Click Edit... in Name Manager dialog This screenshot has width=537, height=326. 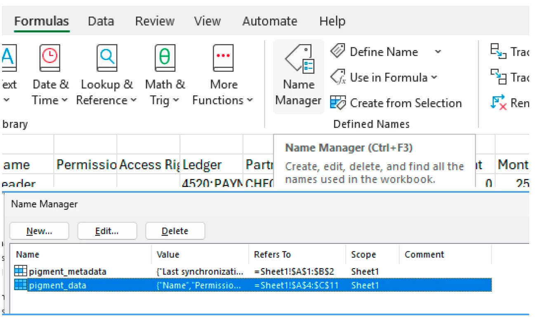coord(107,231)
